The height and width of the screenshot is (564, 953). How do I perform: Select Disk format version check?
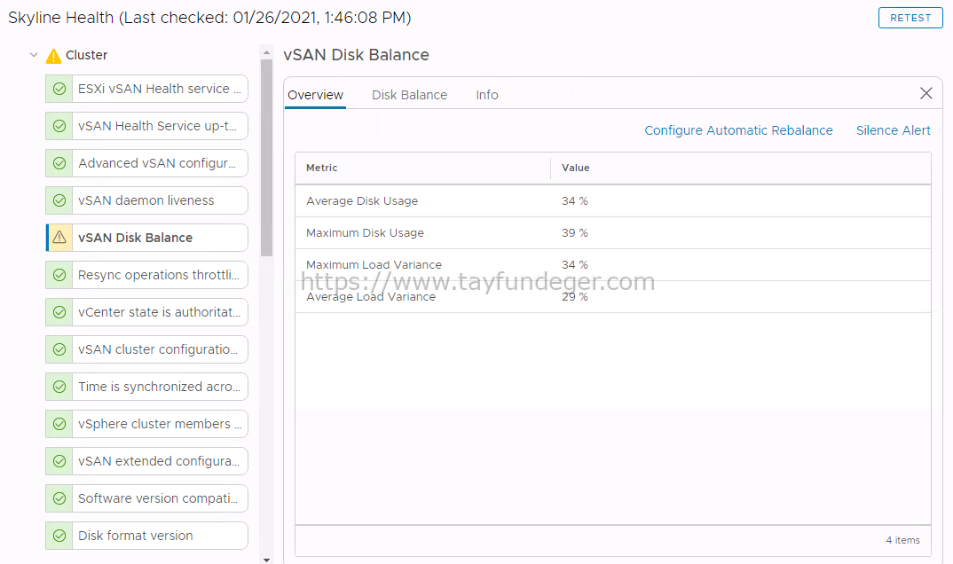tap(146, 536)
